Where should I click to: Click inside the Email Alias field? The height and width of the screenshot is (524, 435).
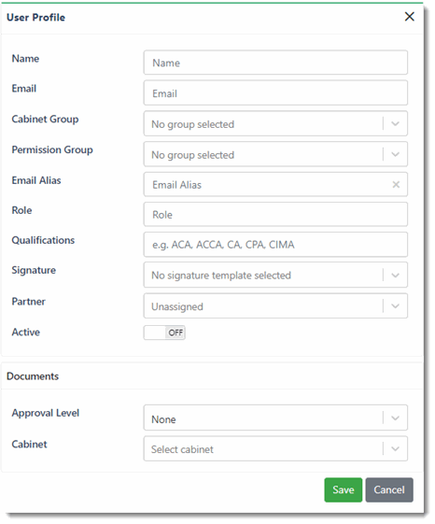(x=269, y=184)
